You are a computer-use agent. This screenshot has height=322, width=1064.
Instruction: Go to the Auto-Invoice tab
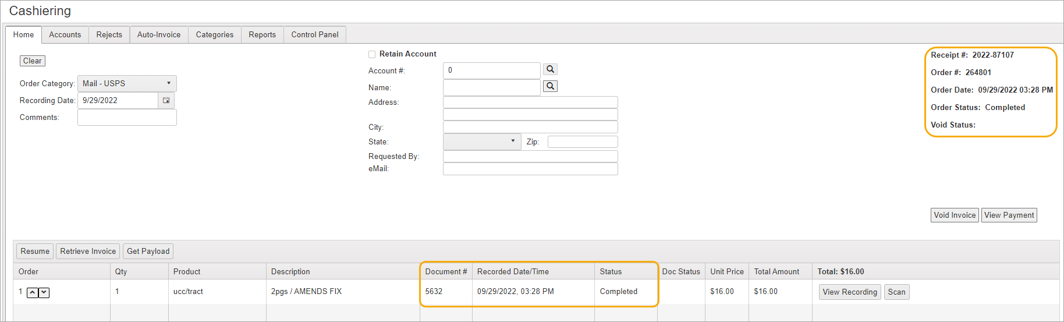158,35
